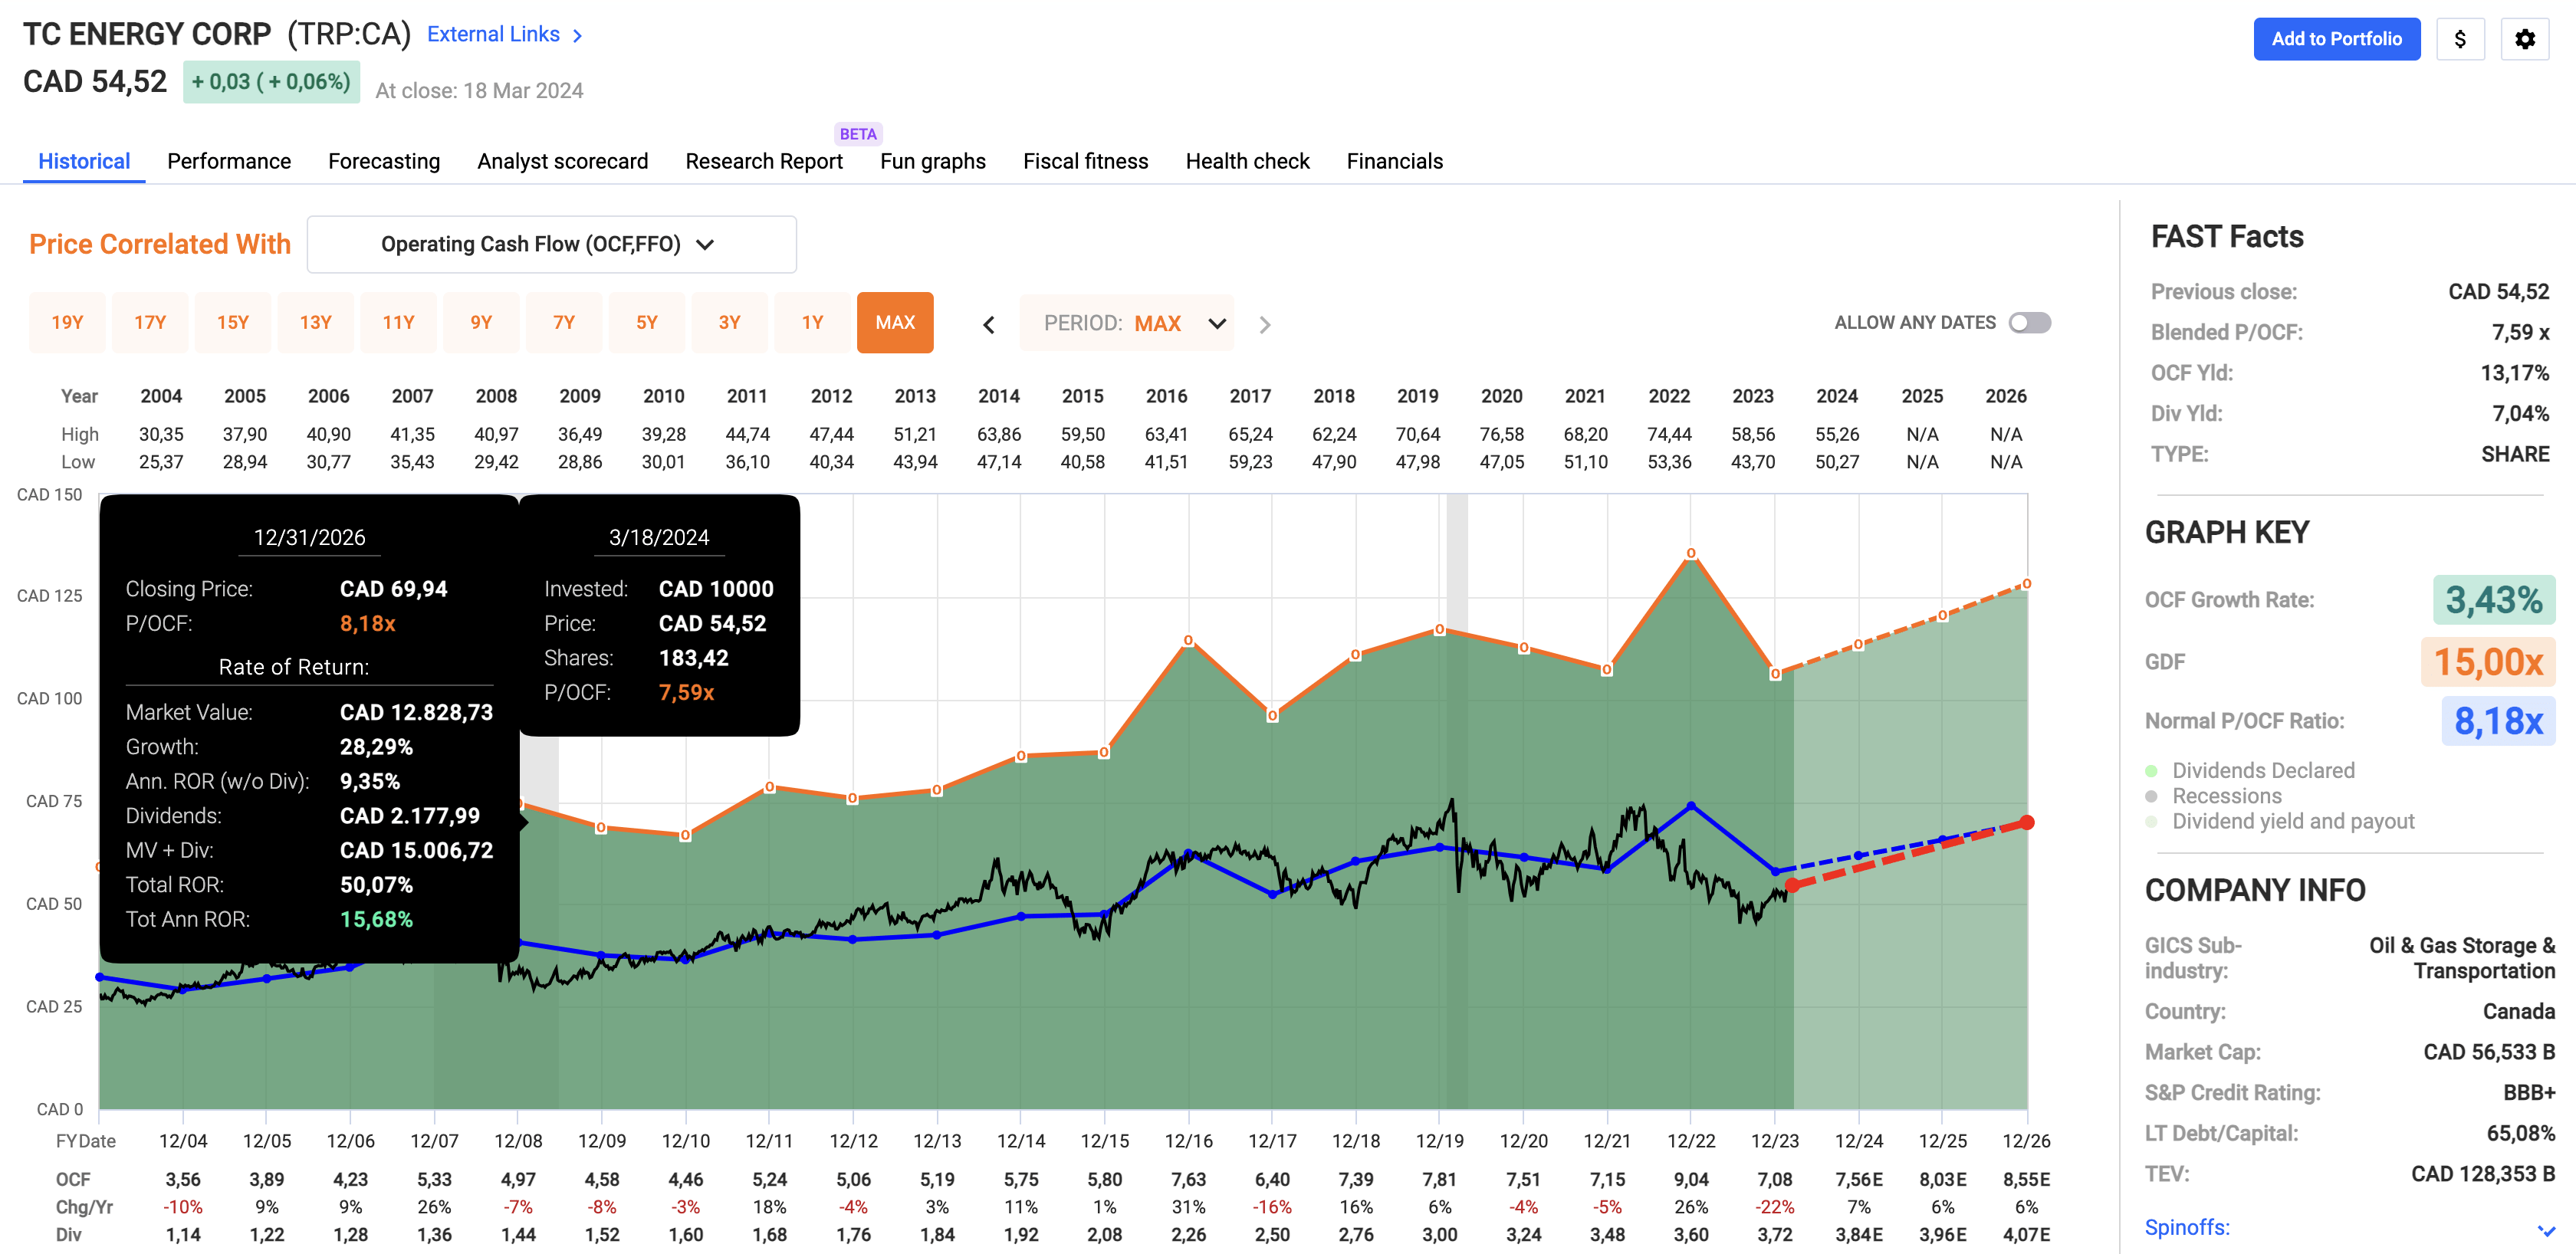Click the dollar currency icon button
This screenshot has width=2576, height=1254.
coord(2460,39)
